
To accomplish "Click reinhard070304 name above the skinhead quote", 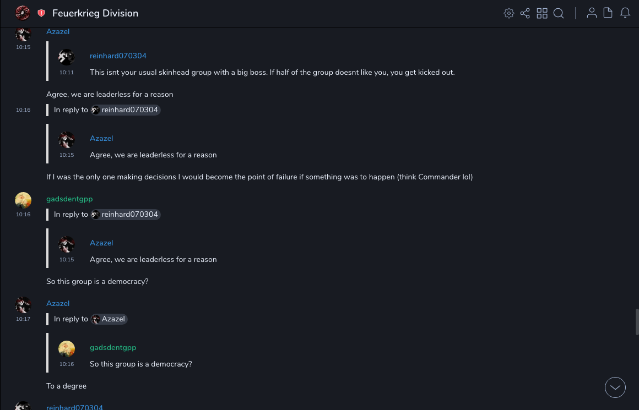I will click(x=118, y=56).
